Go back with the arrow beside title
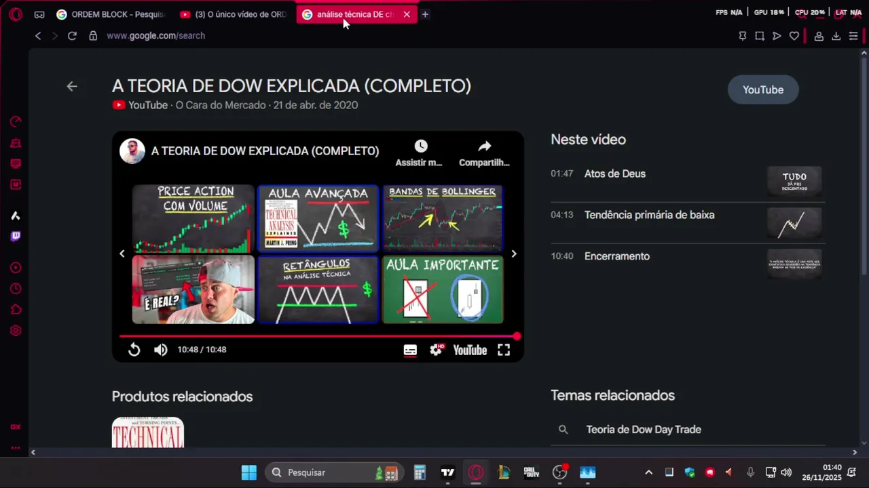Viewport: 869px width, 488px height. coord(72,86)
